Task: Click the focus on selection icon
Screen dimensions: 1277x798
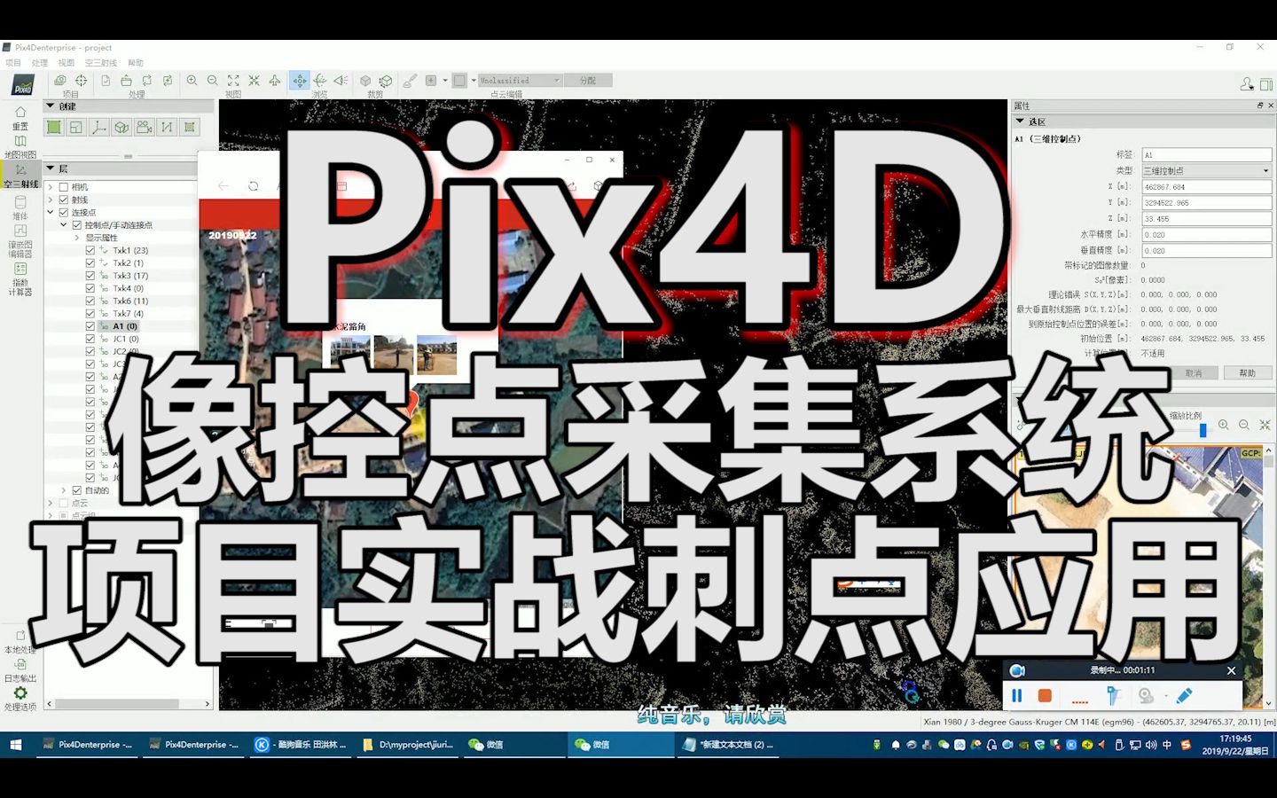Action: tap(254, 81)
